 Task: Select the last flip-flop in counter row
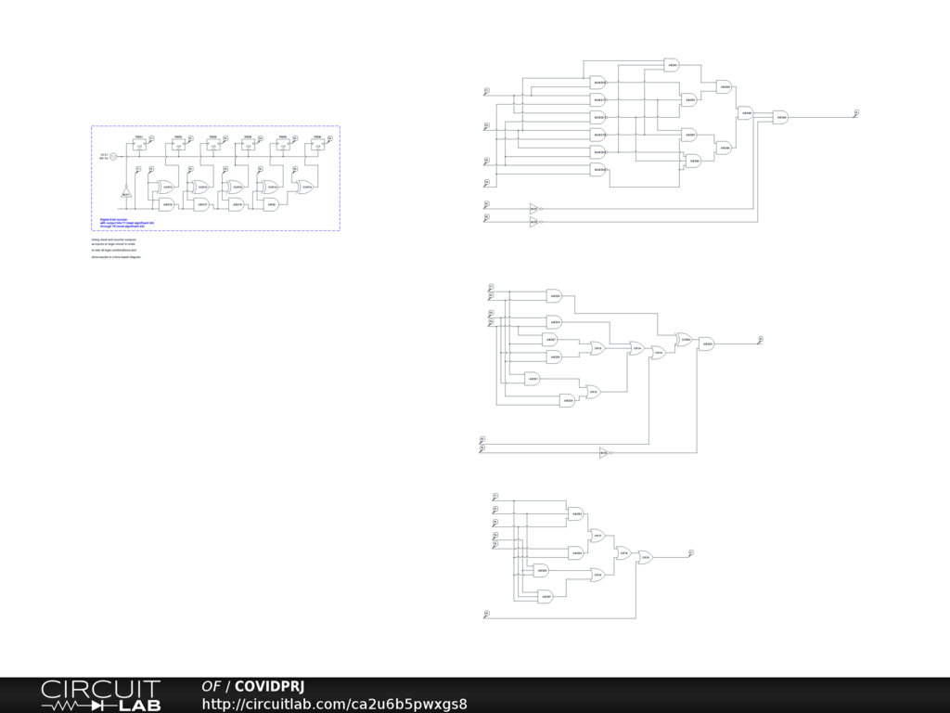[x=318, y=145]
